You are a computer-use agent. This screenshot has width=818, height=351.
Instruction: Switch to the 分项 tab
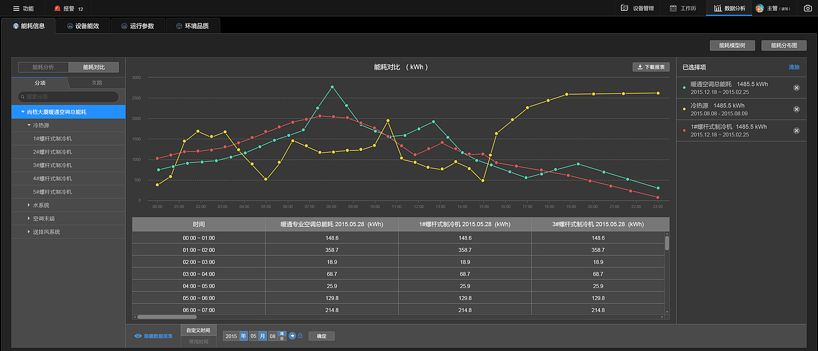40,82
